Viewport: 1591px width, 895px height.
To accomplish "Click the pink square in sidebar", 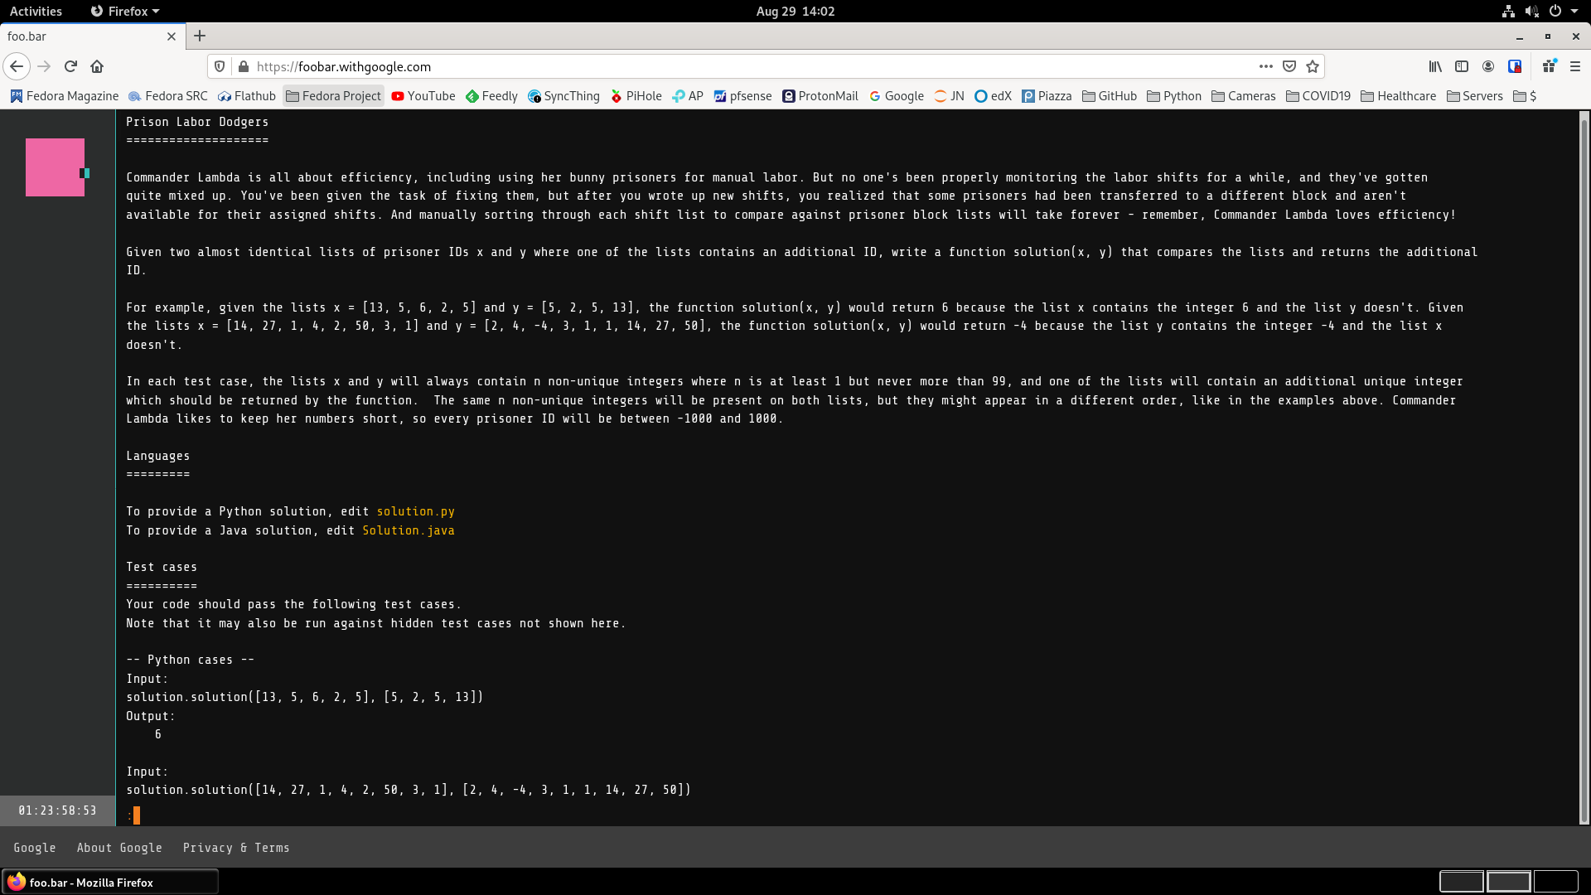I will 55,167.
